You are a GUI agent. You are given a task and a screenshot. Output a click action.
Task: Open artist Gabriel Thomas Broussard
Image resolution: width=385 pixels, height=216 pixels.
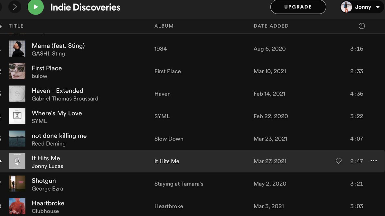(65, 99)
